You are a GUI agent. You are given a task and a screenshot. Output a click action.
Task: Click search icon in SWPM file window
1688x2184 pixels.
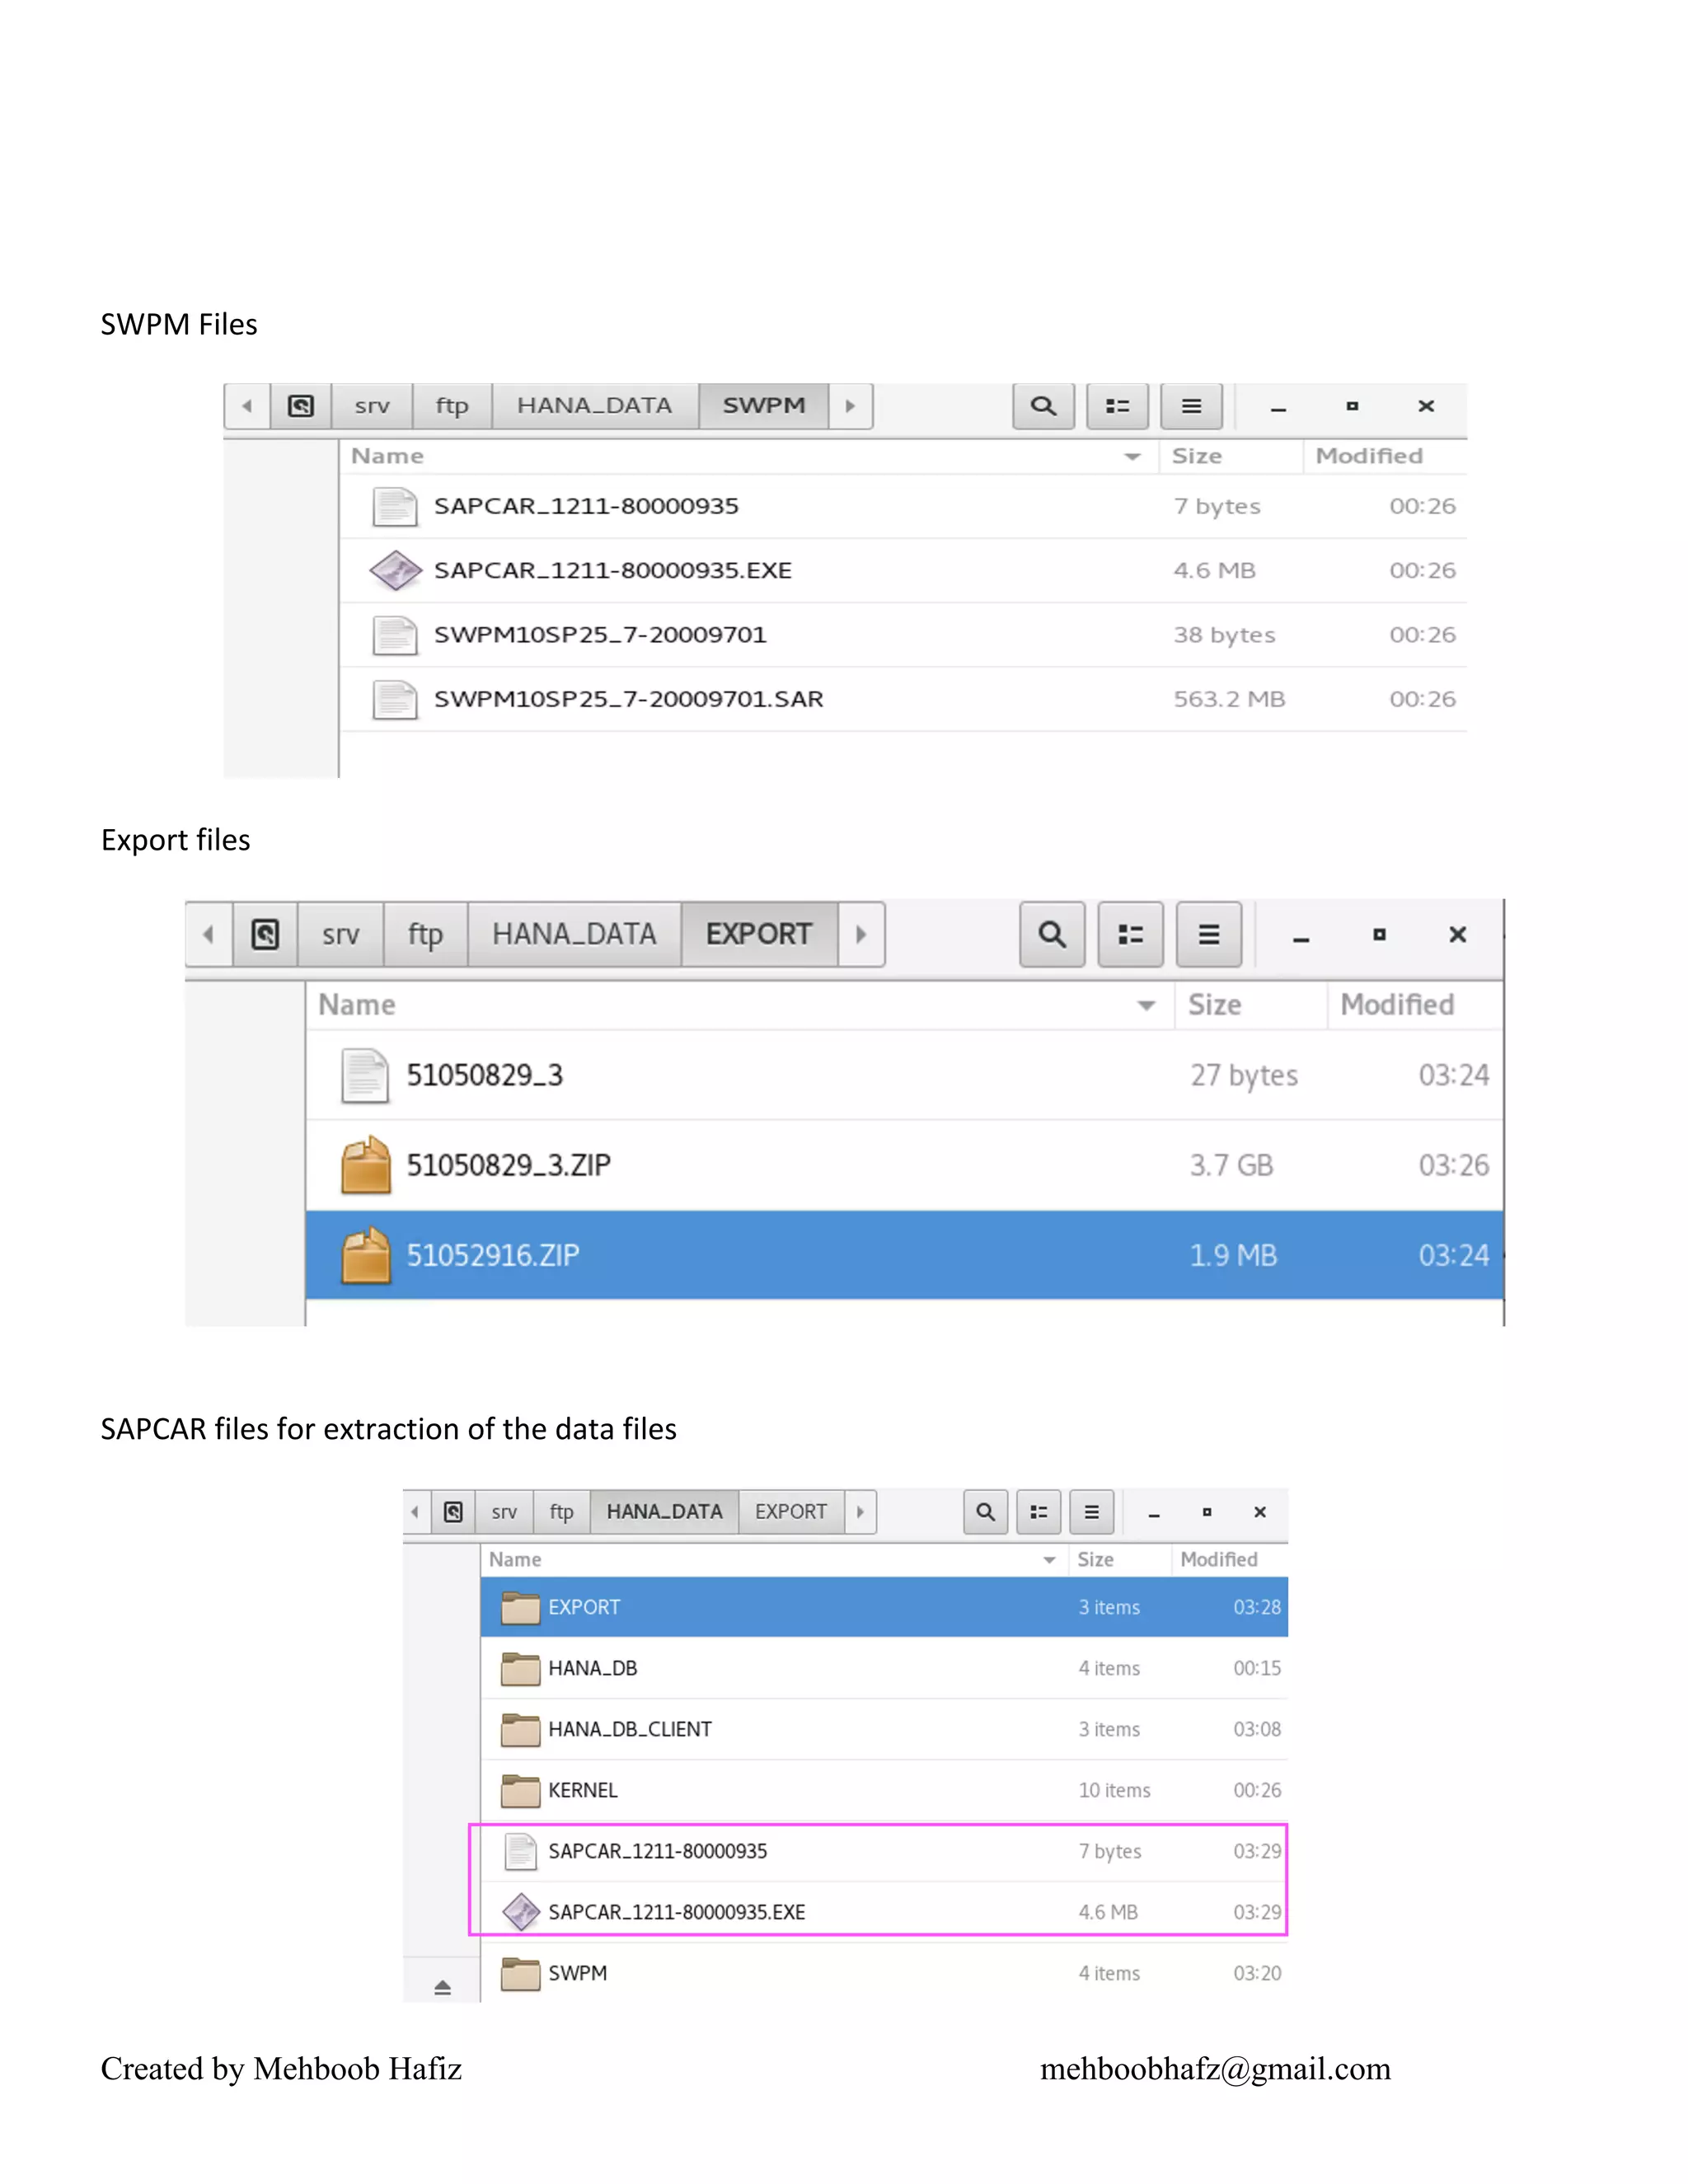tap(1043, 406)
